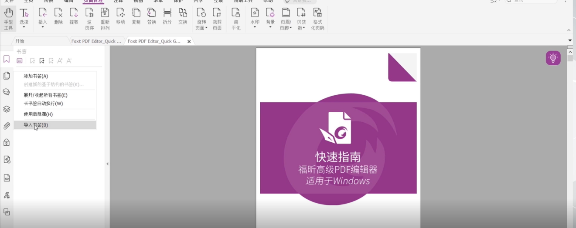The image size is (576, 228).
Task: Open the document tab list dropdown arrow
Action: tap(570, 40)
